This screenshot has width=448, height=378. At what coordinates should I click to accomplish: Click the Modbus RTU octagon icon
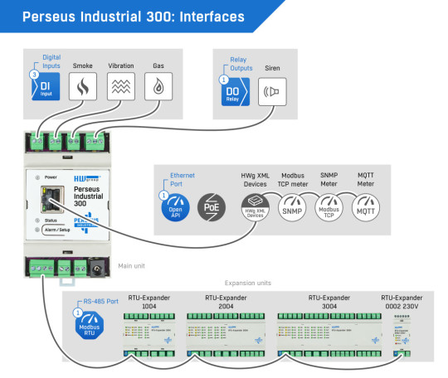pyautogui.click(x=90, y=326)
